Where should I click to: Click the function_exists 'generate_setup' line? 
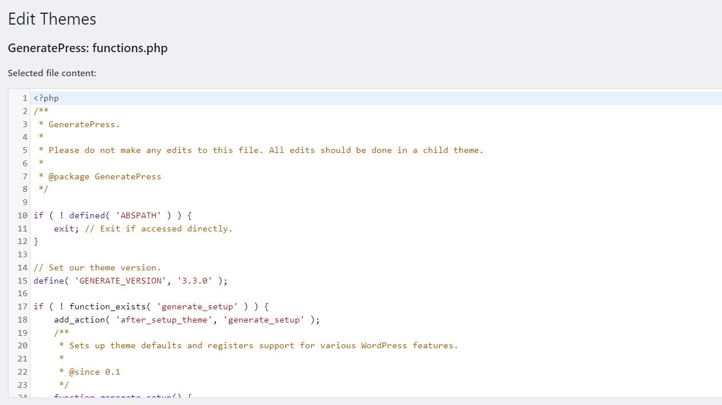[x=151, y=306]
